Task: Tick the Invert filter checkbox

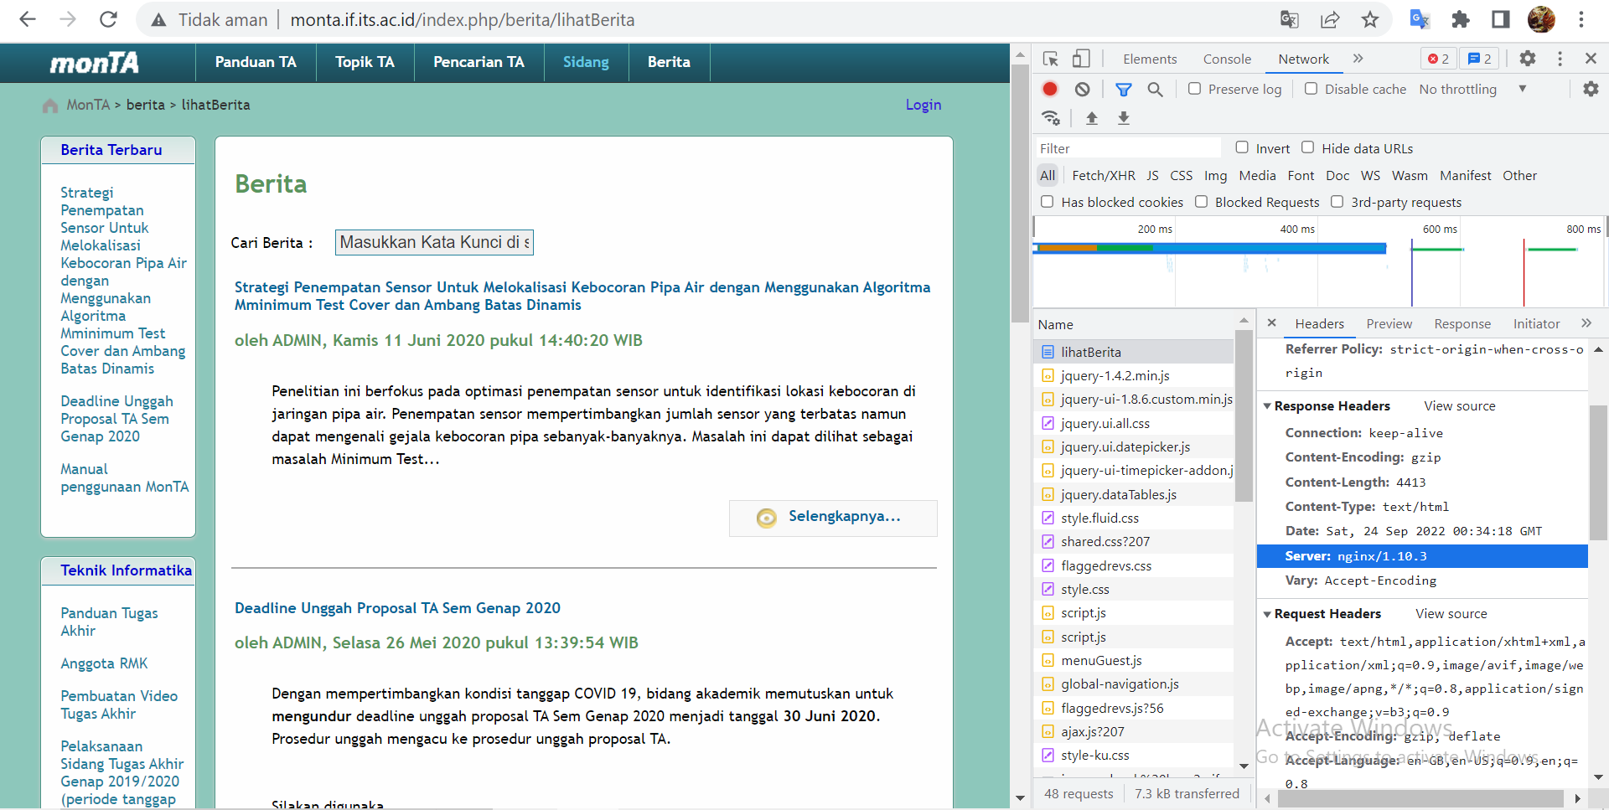Action: point(1242,147)
